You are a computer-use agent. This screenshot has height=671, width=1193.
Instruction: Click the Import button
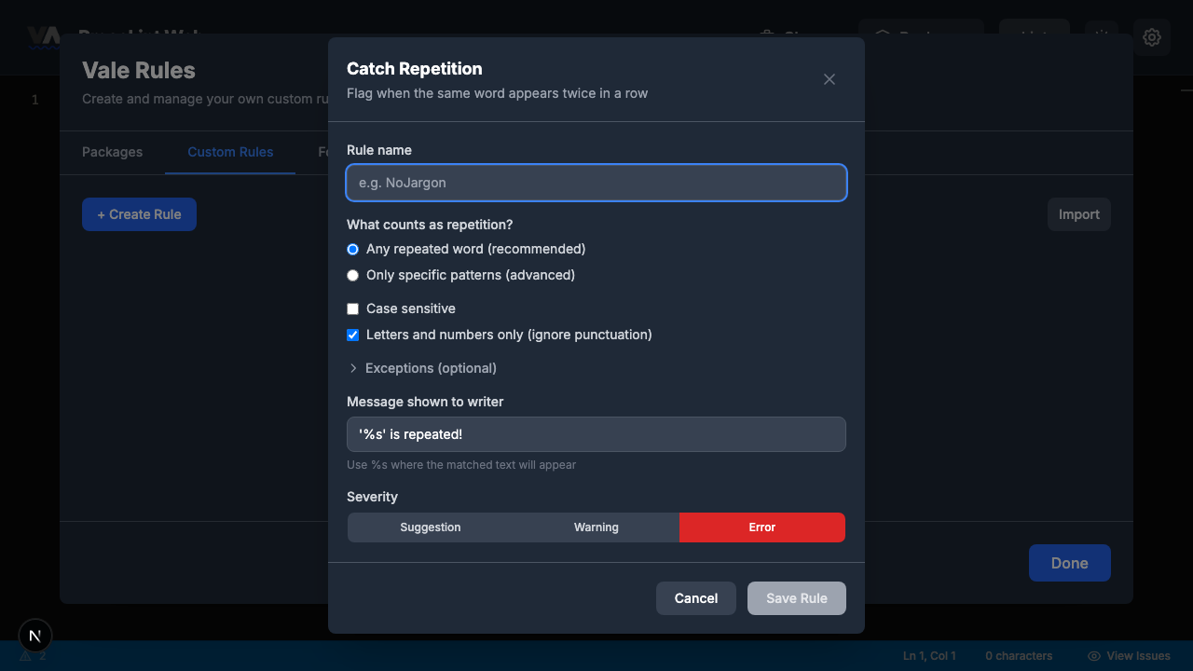1078,214
